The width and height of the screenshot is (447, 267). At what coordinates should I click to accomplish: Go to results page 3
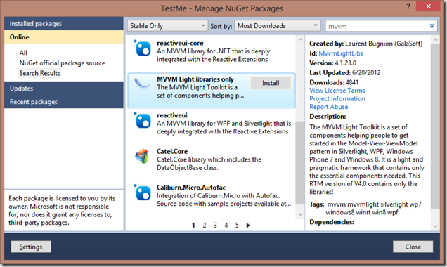tap(215, 225)
